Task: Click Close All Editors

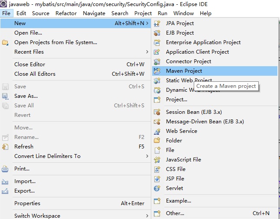Action: click(35, 74)
